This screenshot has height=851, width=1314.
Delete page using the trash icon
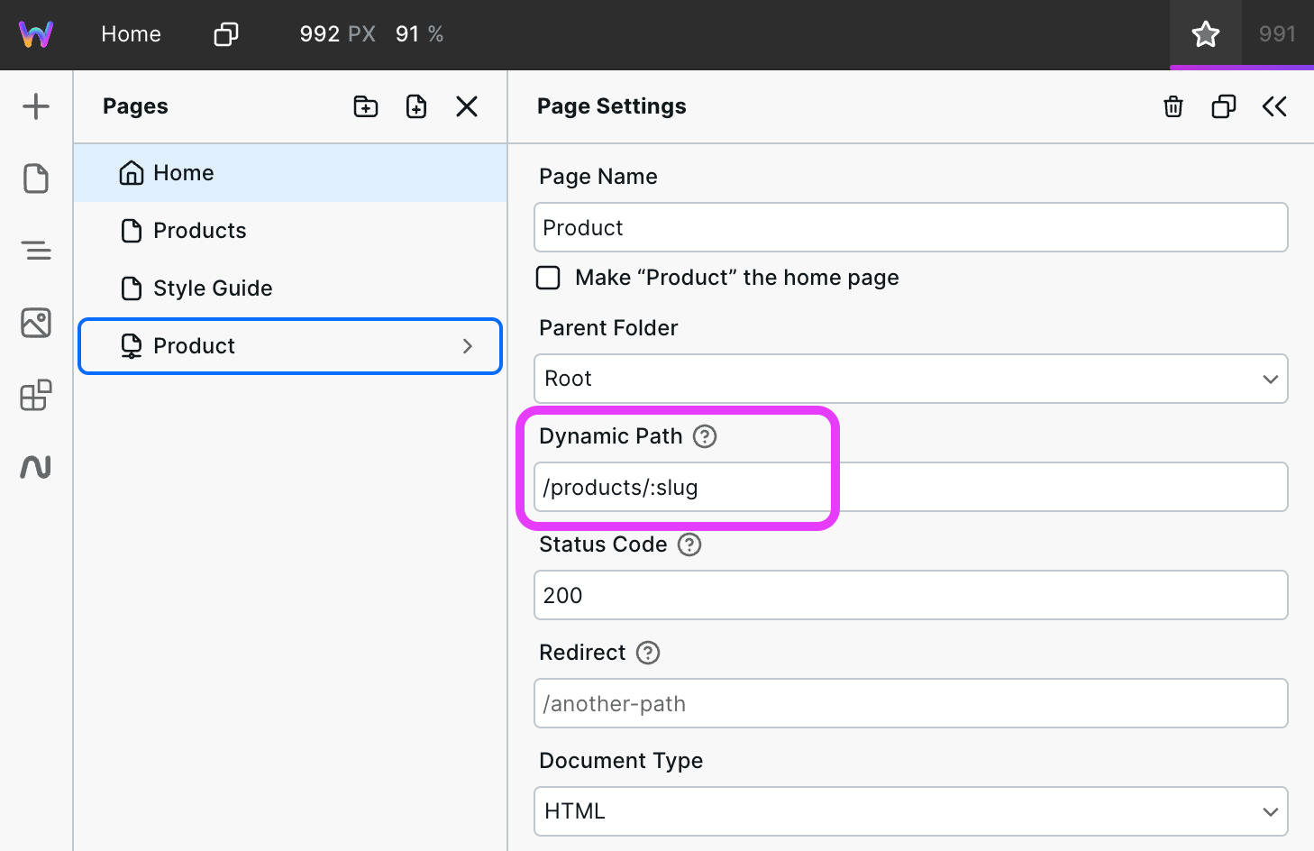pyautogui.click(x=1173, y=106)
